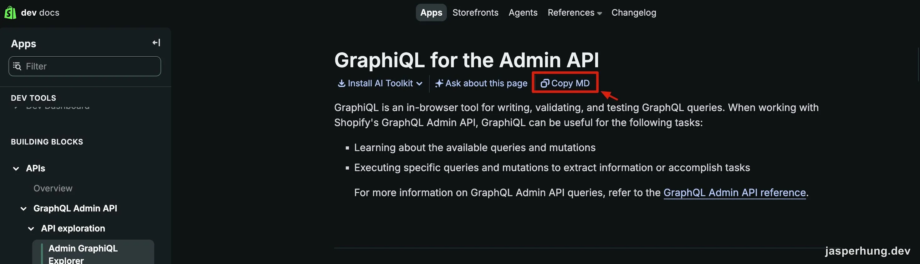Viewport: 920px width, 264px height.
Task: Switch to the Apps tab
Action: pyautogui.click(x=431, y=13)
